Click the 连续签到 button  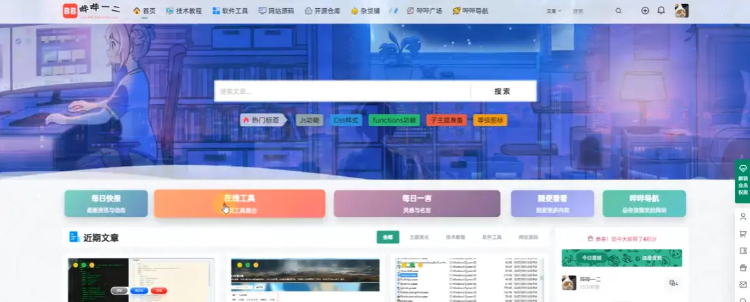coord(652,258)
